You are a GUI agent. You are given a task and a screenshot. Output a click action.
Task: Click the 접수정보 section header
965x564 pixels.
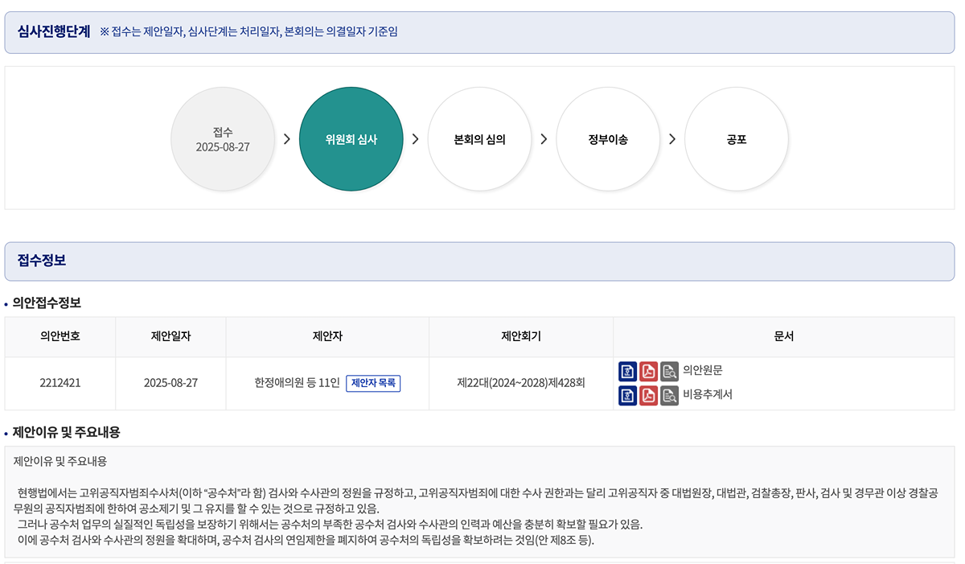[x=42, y=261]
